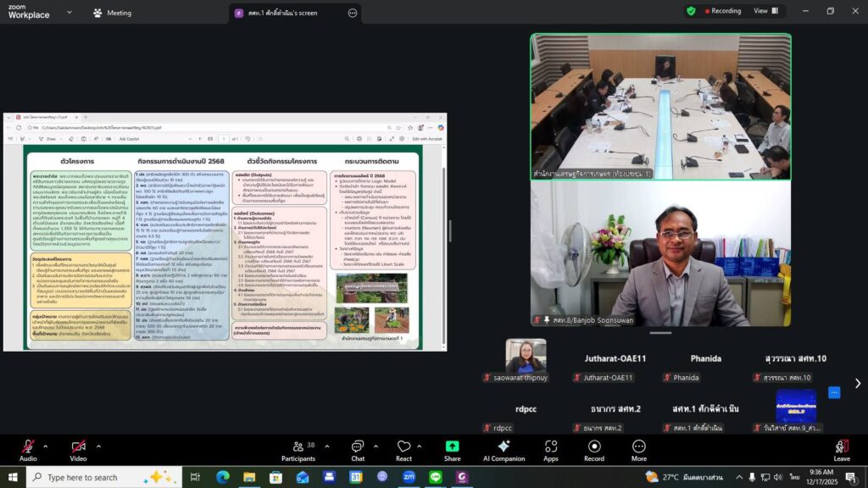Switch to the Meeting tab
This screenshot has height=488, width=868.
pyautogui.click(x=113, y=13)
